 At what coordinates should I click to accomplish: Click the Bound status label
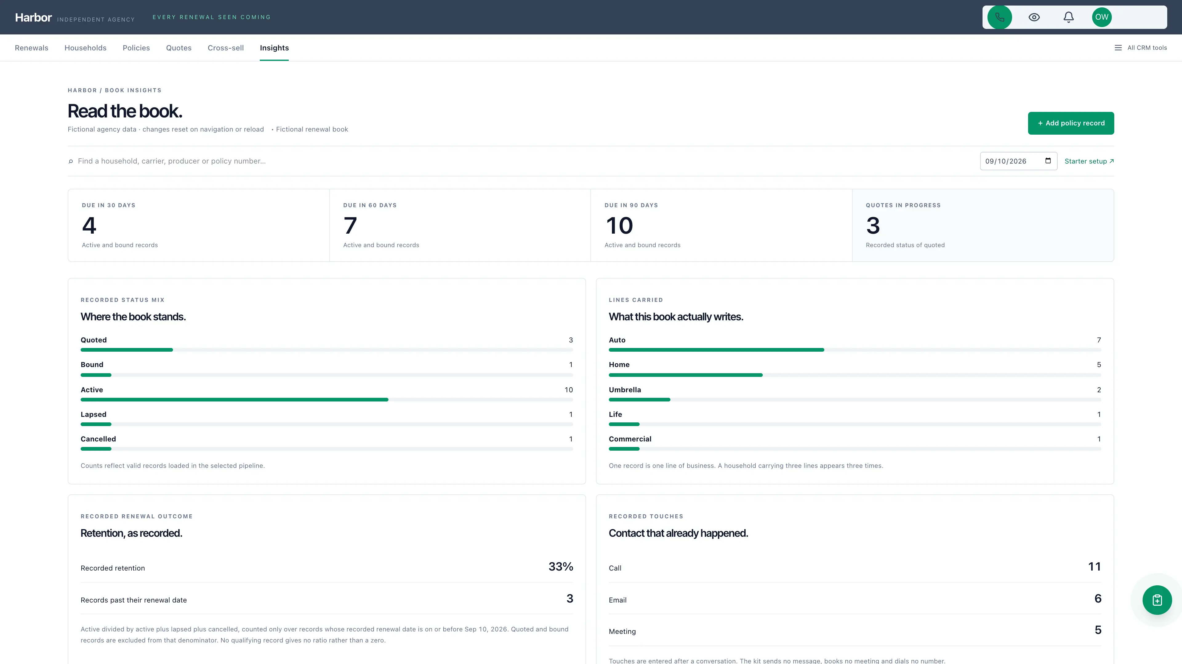coord(92,365)
